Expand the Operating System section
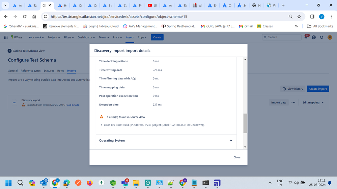This screenshot has height=189, width=337. tap(166, 141)
